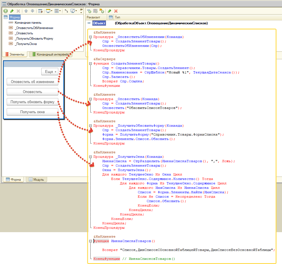The image size is (282, 264).
Task: Click OK icon beside _Оповестить
Action: [11, 33]
